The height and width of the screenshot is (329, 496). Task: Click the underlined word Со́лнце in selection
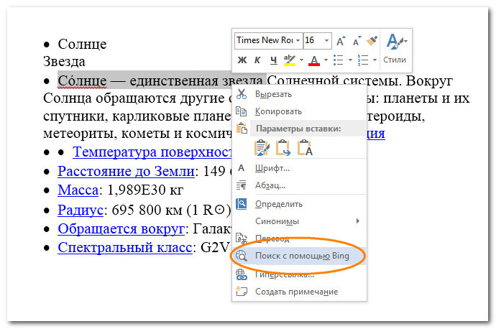pos(82,81)
